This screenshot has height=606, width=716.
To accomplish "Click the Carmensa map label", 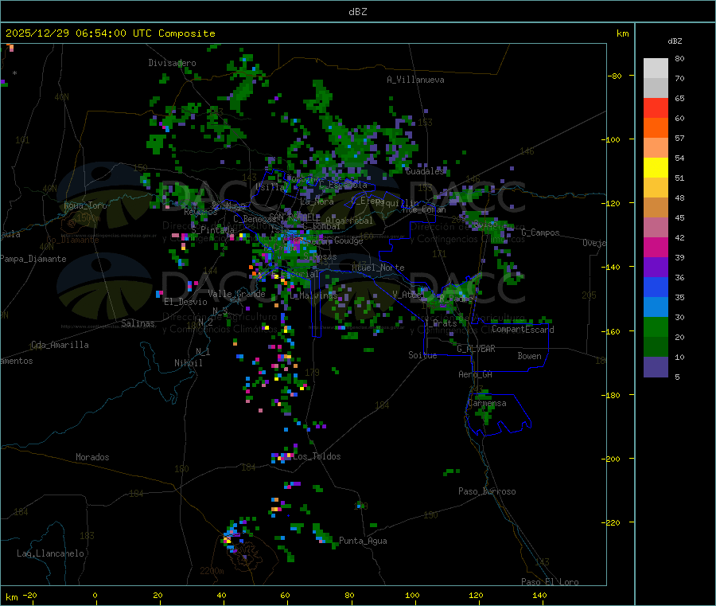I will tap(487, 404).
